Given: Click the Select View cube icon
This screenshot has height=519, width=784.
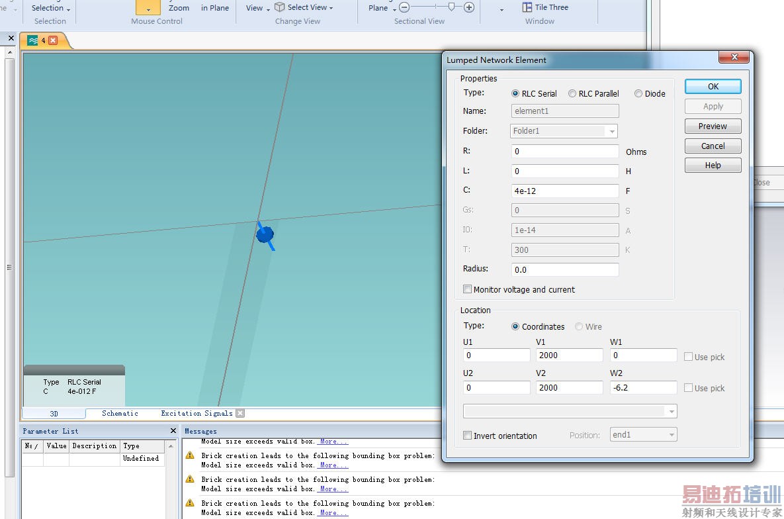Looking at the screenshot, I should (280, 7).
